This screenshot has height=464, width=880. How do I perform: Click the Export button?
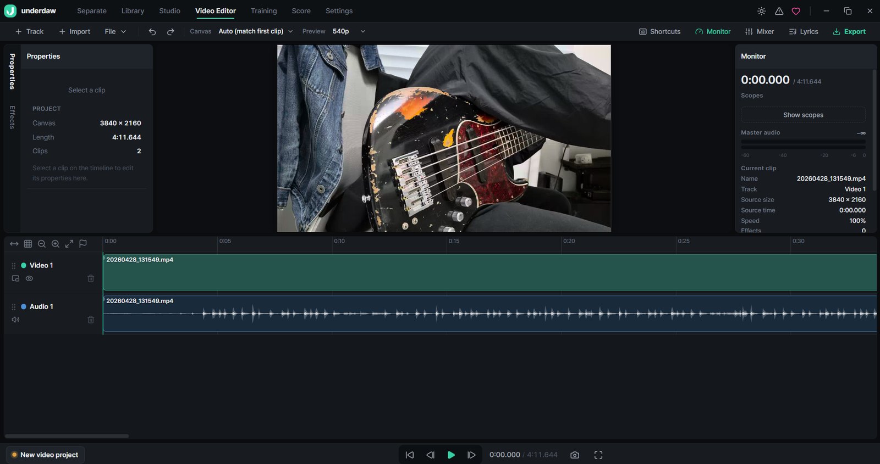pos(849,32)
